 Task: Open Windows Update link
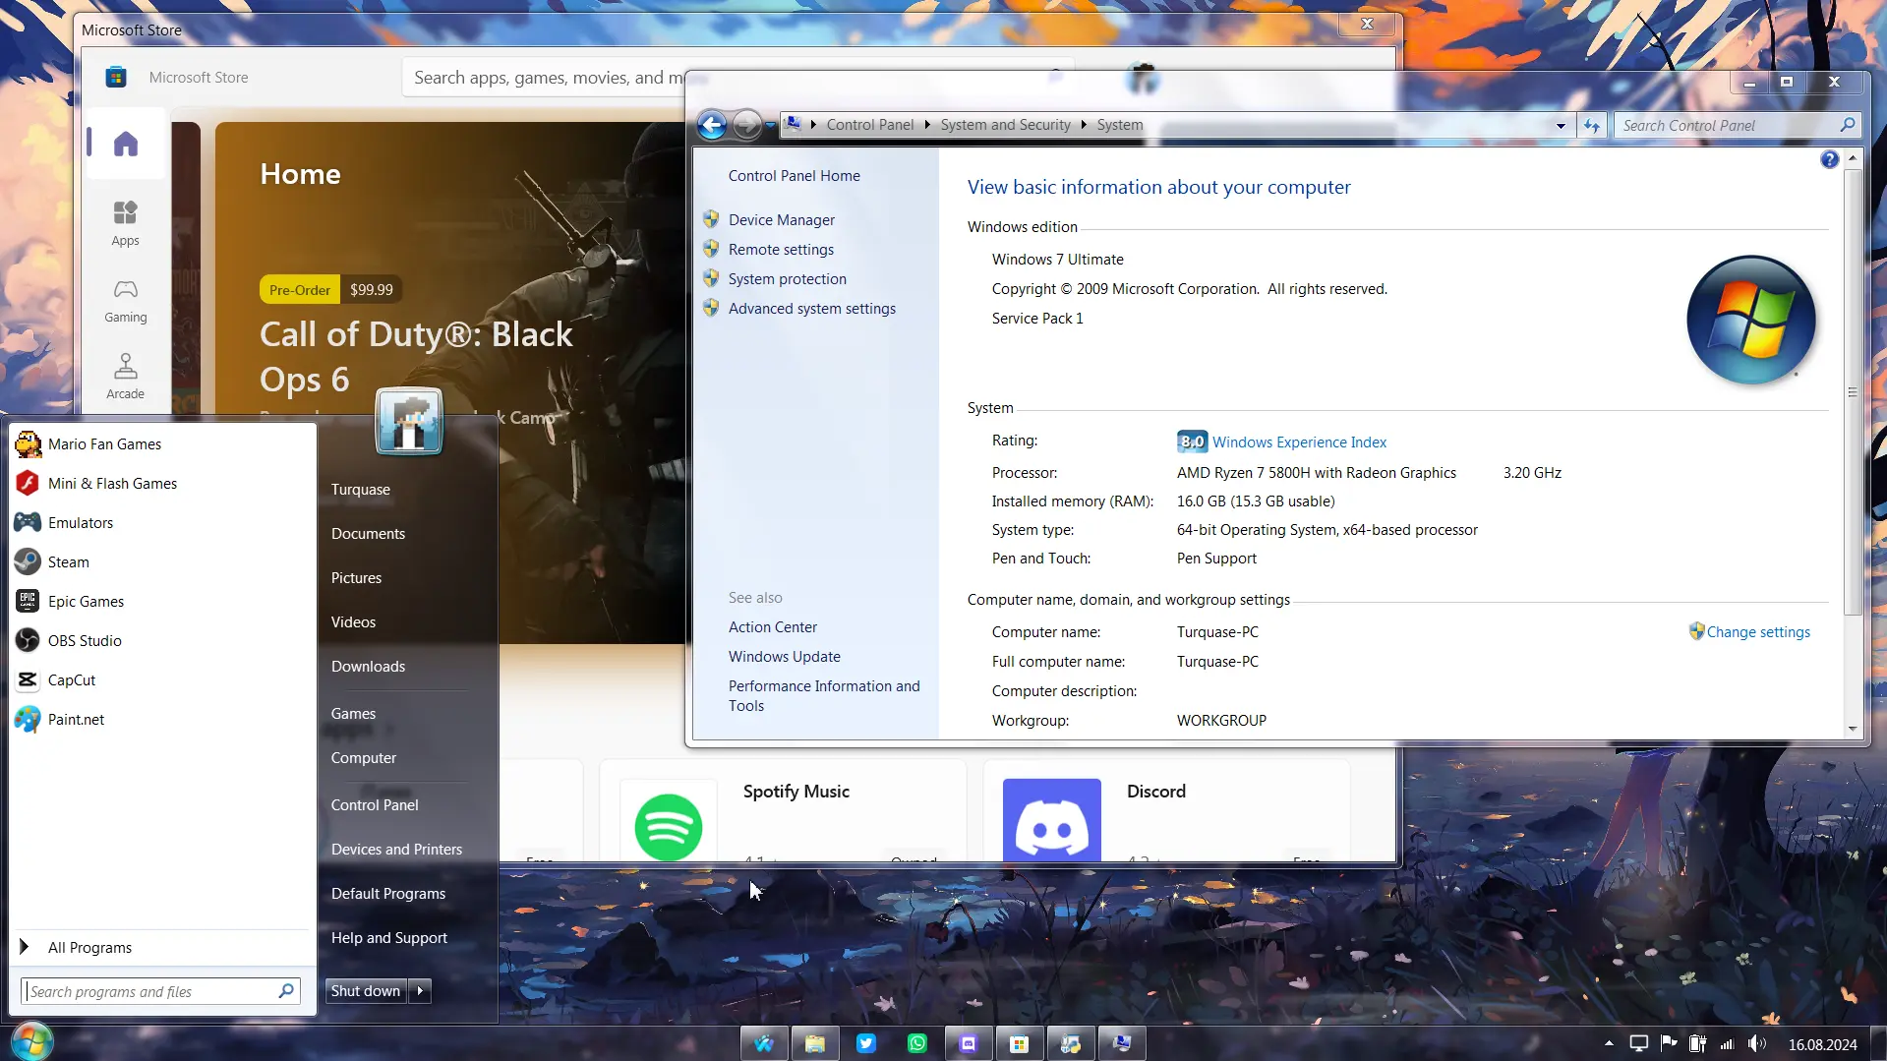pos(785,657)
